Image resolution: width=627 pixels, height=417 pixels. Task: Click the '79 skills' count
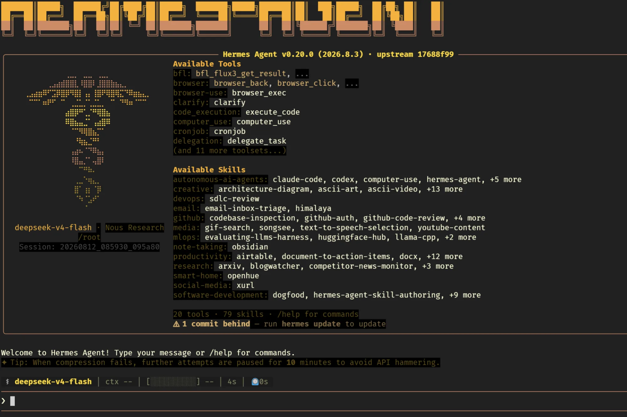pos(243,314)
